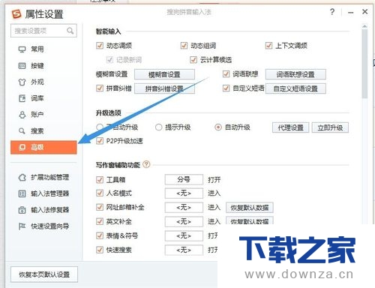Open the 人名模式 hotkey box
The height and width of the screenshot is (288, 375).
(184, 193)
